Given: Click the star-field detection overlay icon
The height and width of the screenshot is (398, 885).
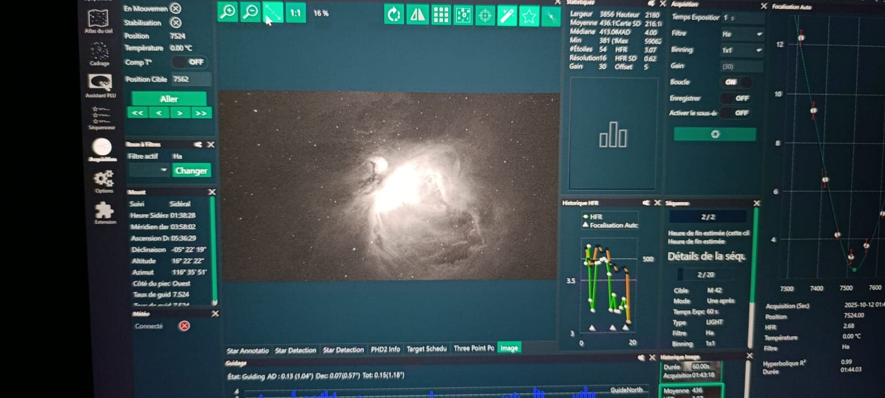Looking at the screenshot, I should pyautogui.click(x=462, y=15).
